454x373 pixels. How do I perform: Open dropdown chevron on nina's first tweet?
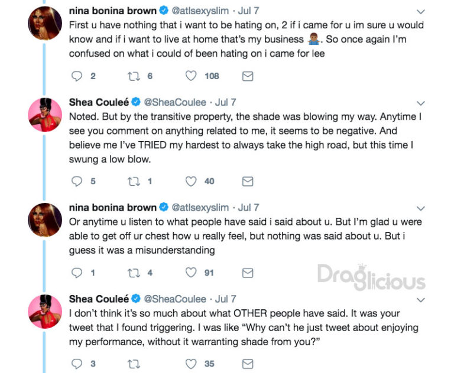[x=420, y=12]
